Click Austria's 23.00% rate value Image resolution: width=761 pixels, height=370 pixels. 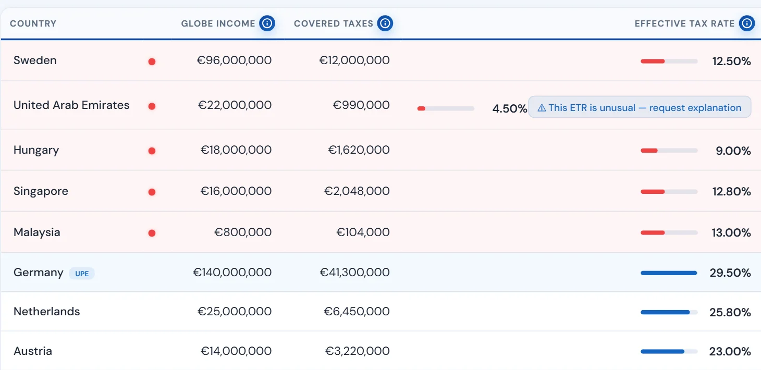click(x=730, y=352)
